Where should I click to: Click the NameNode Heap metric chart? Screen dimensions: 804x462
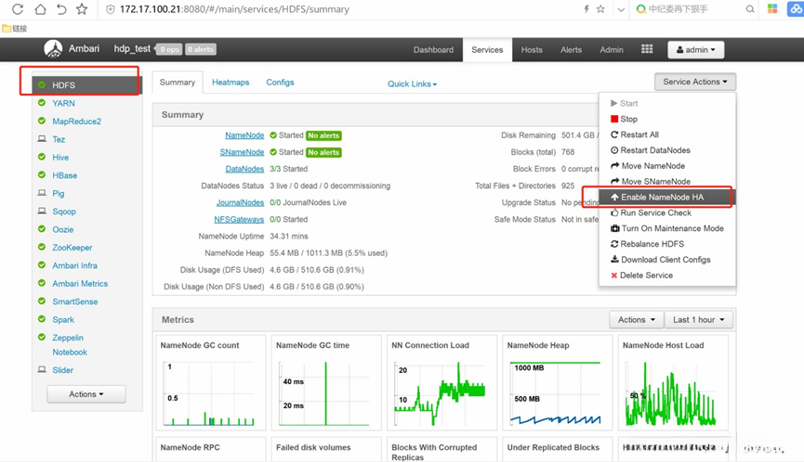[557, 382]
